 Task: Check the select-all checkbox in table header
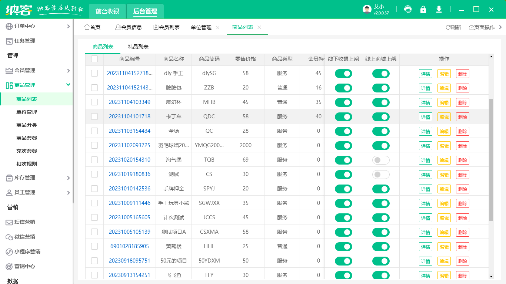pyautogui.click(x=94, y=59)
